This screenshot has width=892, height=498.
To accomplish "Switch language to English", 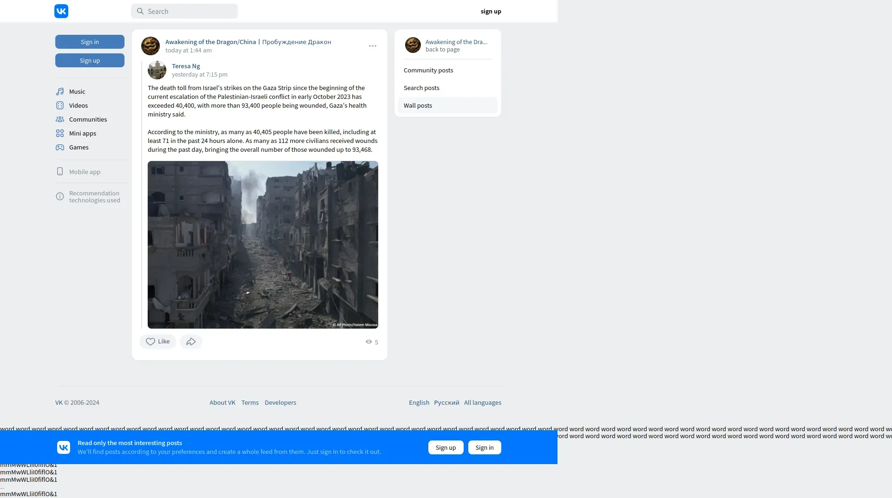I will tap(419, 403).
